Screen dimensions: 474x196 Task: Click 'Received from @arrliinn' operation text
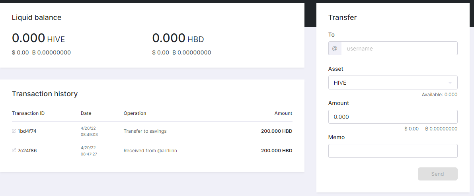point(150,150)
